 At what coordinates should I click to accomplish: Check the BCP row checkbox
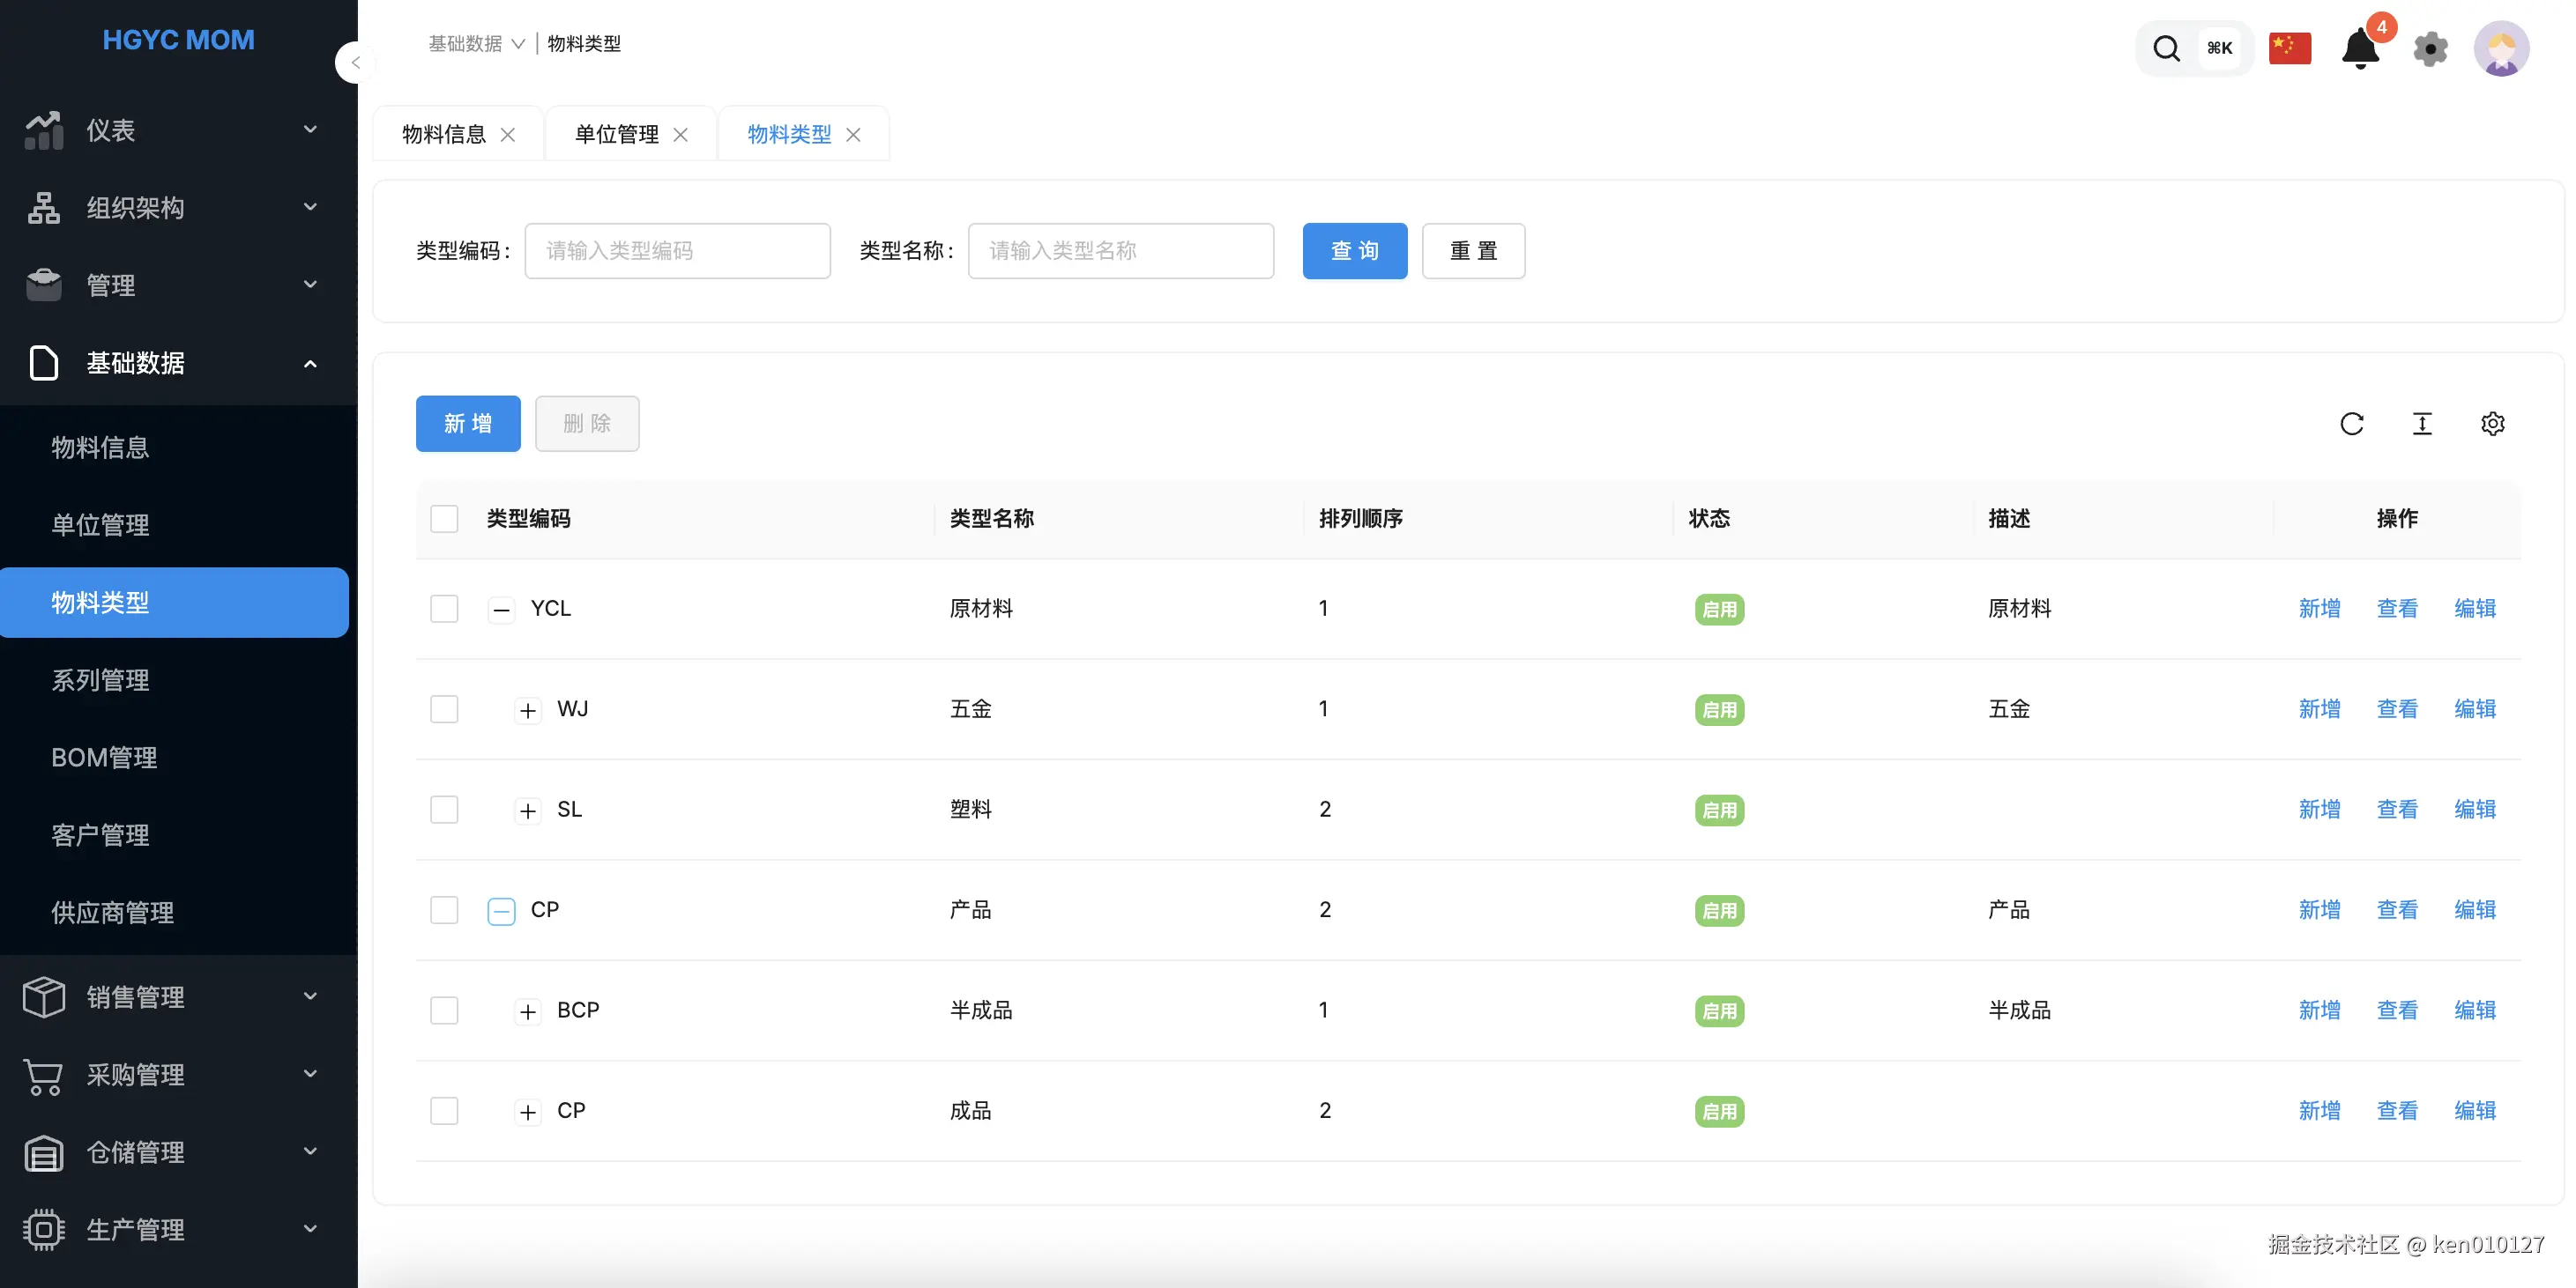[444, 1010]
